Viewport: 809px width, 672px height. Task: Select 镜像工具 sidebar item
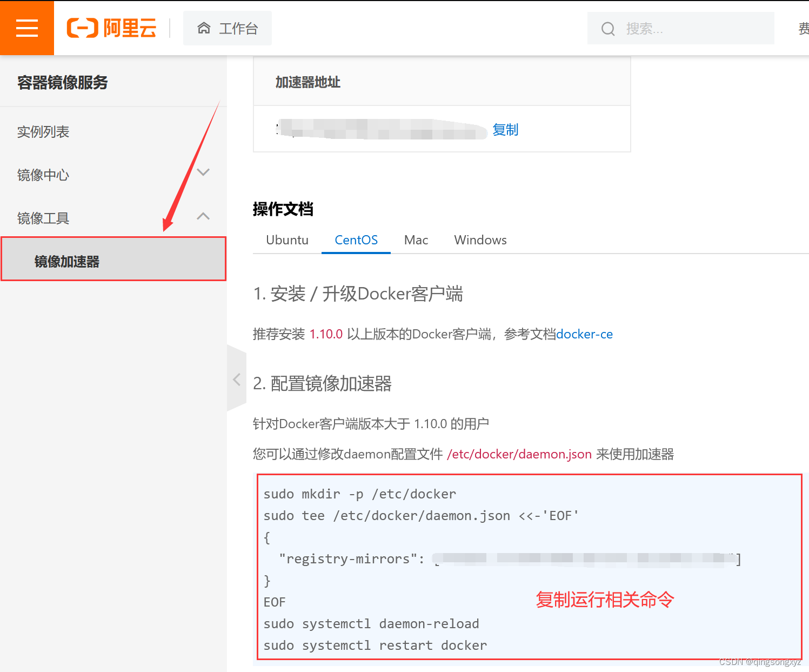pos(43,218)
